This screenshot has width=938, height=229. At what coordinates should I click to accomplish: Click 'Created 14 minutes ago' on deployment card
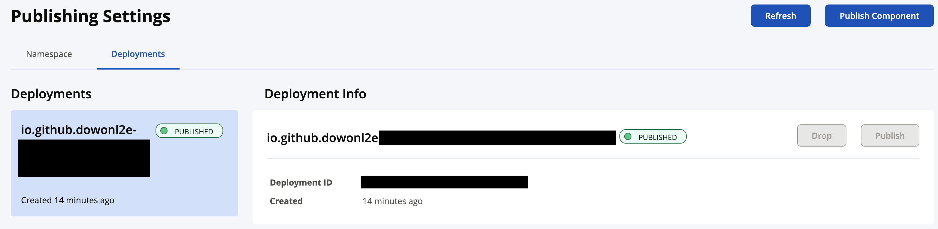[68, 200]
